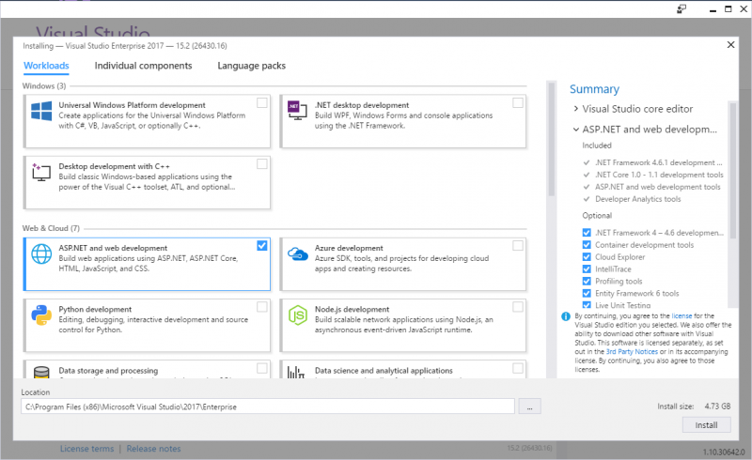The width and height of the screenshot is (752, 460).
Task: Collapse ASP.NET and web development summary section
Action: (576, 130)
